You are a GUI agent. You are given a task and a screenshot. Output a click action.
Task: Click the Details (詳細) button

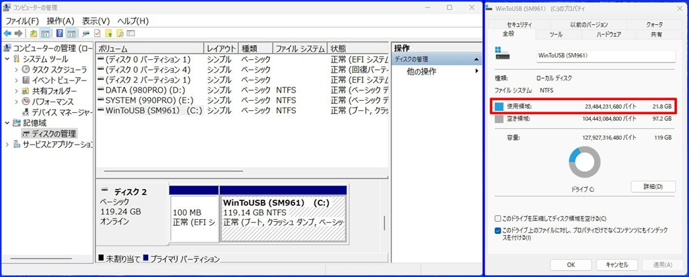653,186
